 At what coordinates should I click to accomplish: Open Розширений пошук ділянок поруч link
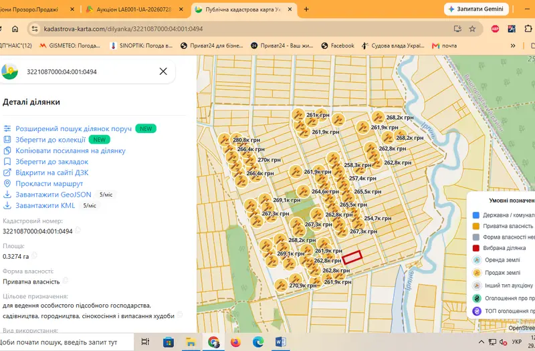tap(74, 128)
